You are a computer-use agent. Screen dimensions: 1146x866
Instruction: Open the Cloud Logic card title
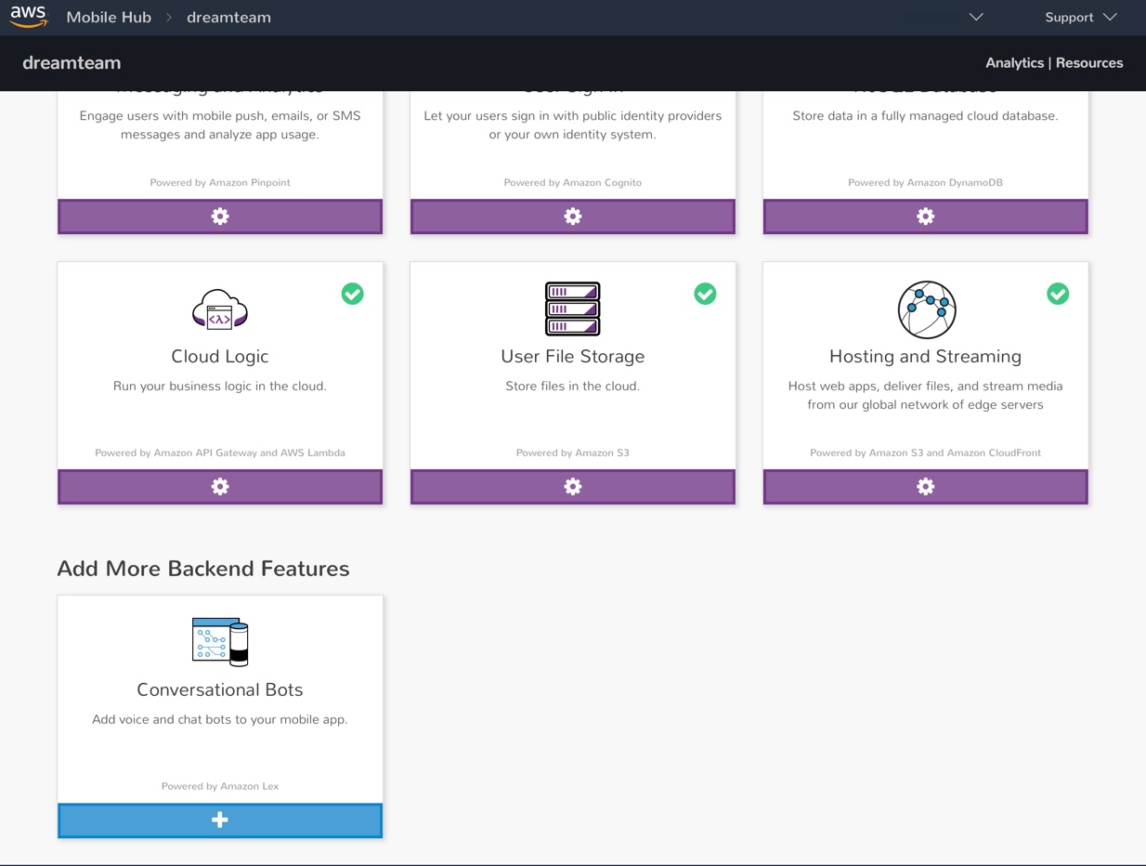tap(220, 356)
